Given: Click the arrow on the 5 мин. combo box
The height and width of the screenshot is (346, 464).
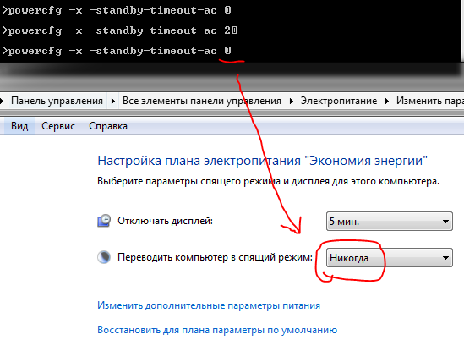Looking at the screenshot, I should (x=445, y=222).
